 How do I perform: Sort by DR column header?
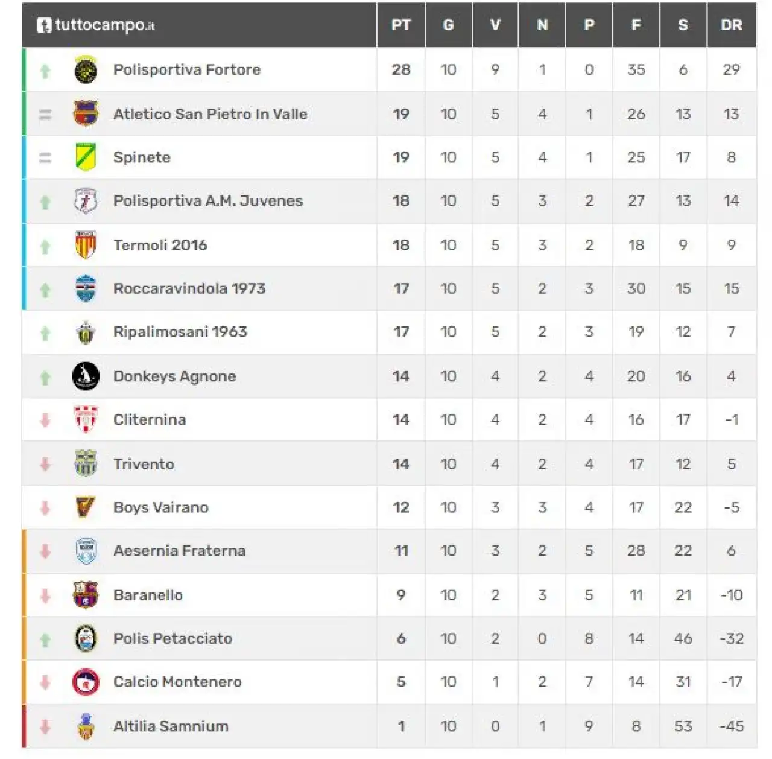tap(732, 25)
